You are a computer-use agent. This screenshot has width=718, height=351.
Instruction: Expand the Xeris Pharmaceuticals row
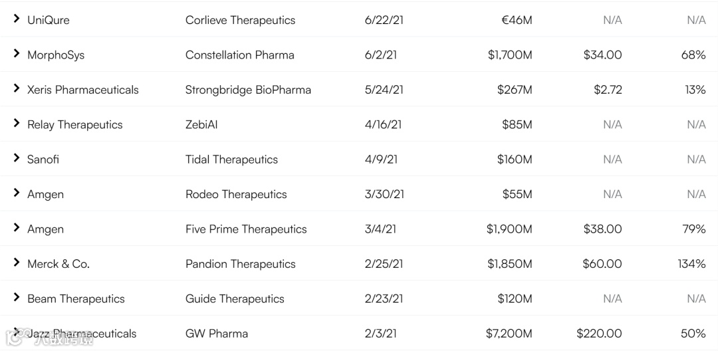tap(17, 88)
